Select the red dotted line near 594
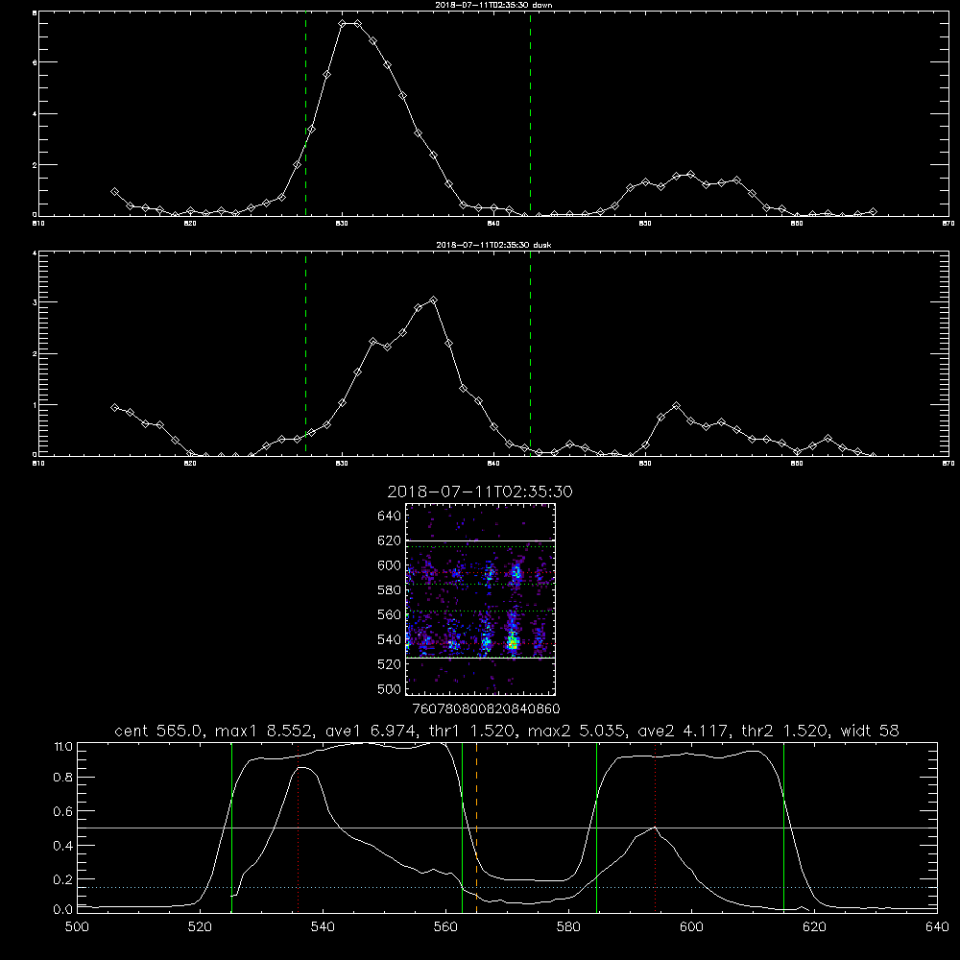The image size is (960, 960). [x=655, y=828]
